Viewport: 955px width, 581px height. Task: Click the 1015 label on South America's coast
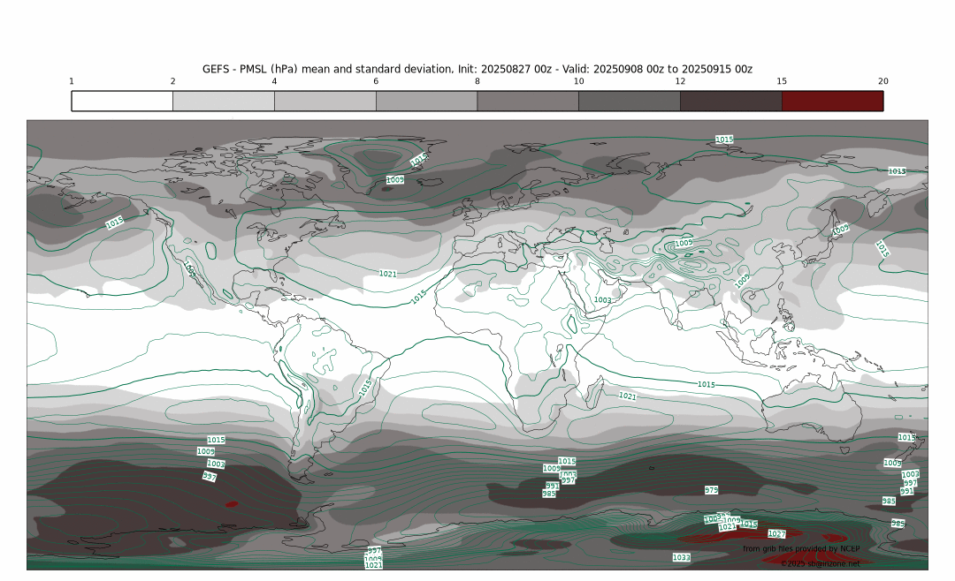pos(365,387)
